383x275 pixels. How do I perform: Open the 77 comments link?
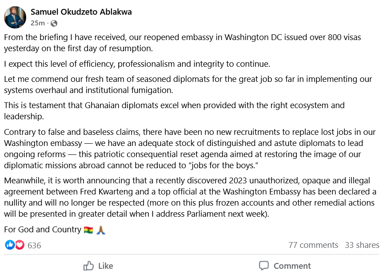(313, 245)
